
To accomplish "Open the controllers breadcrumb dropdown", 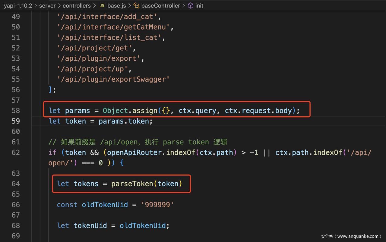I will 77,6.
